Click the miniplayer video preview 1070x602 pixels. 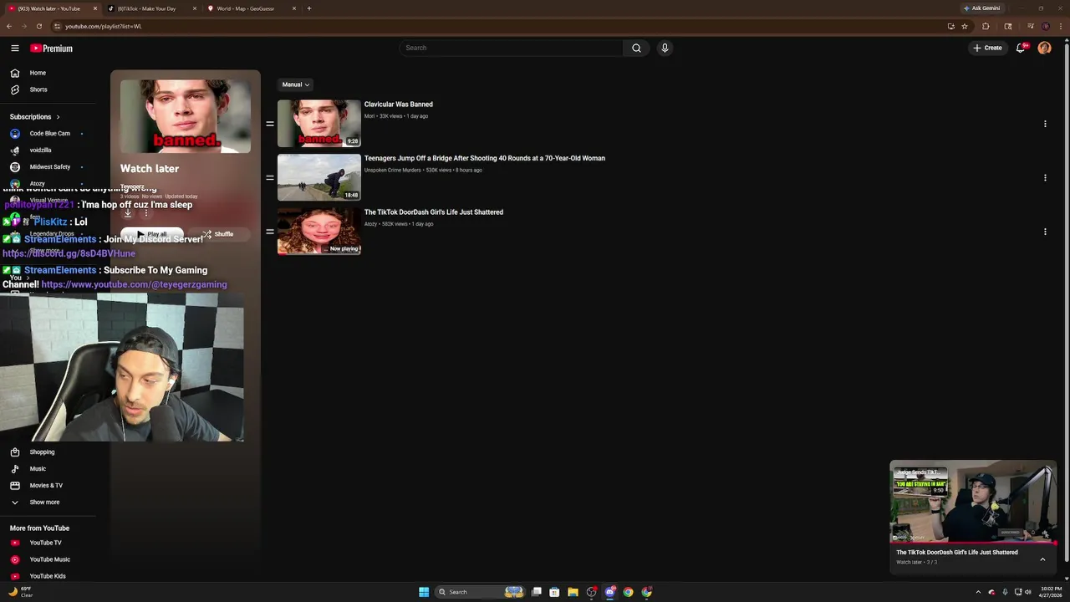tap(973, 502)
